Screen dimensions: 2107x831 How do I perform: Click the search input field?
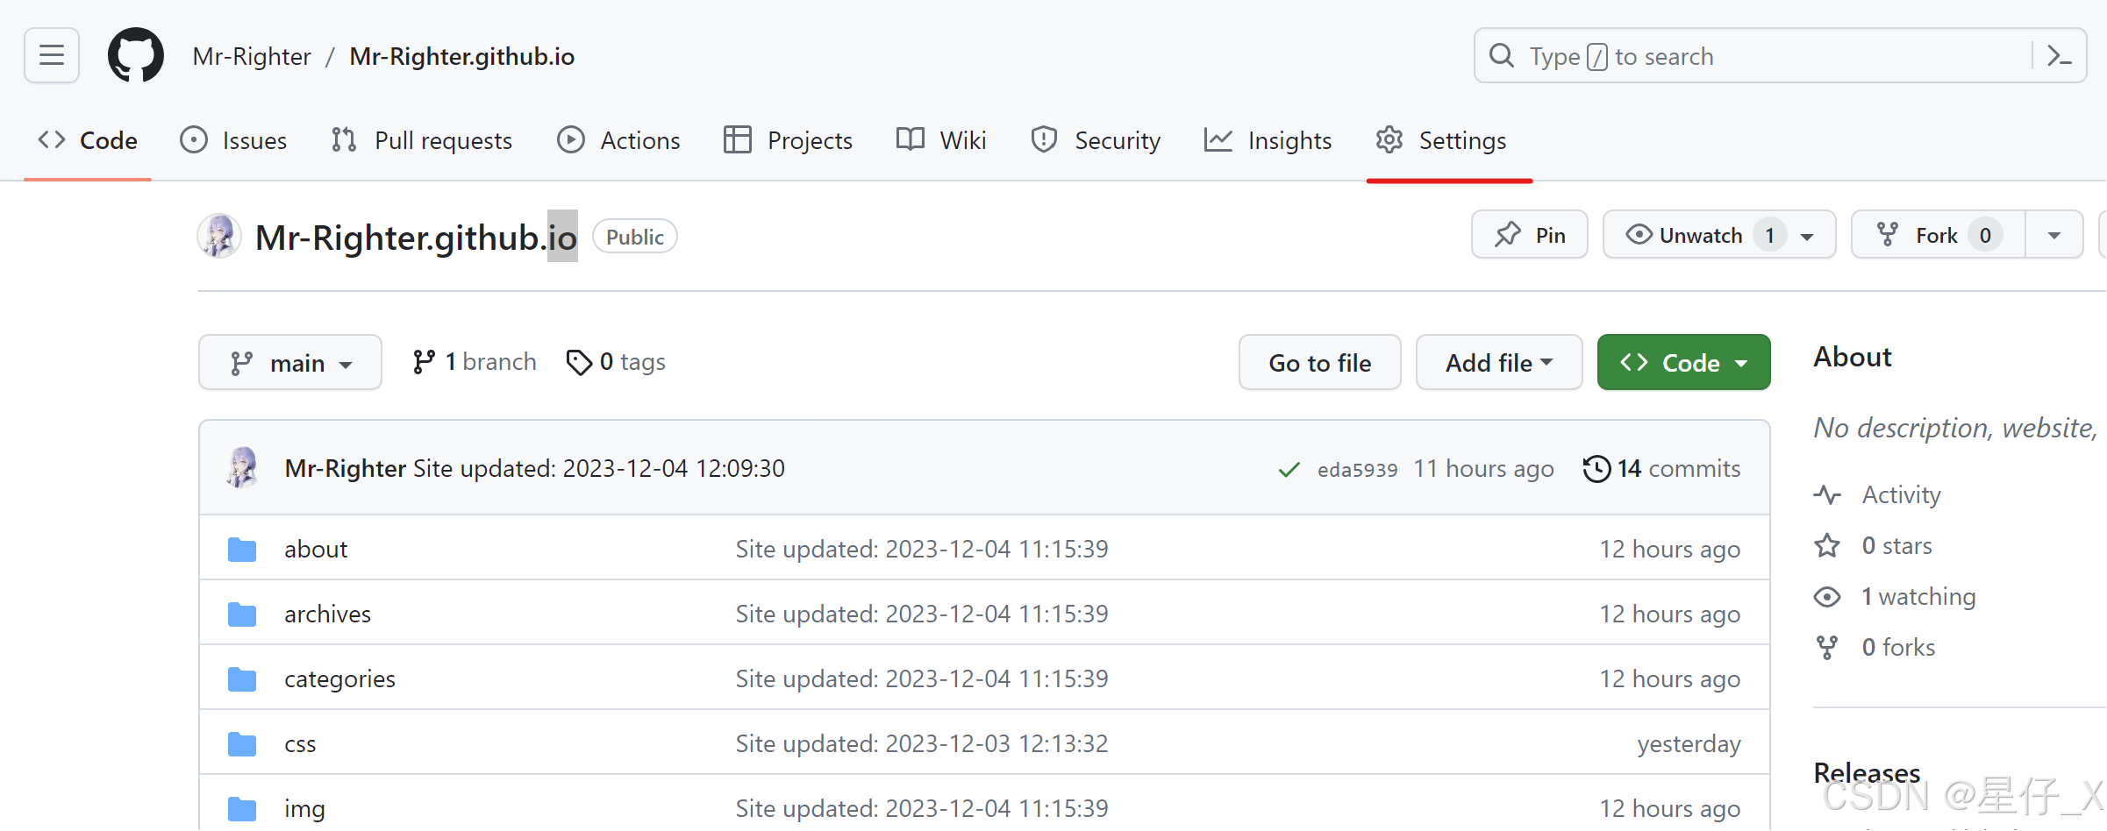click(1754, 56)
